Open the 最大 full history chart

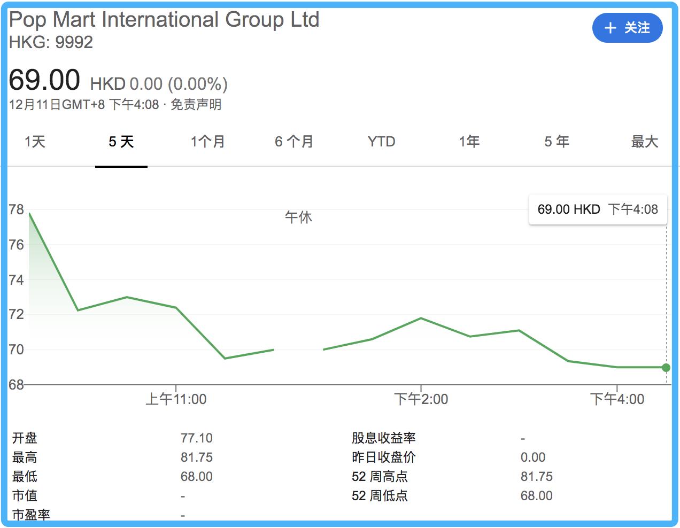tap(644, 142)
